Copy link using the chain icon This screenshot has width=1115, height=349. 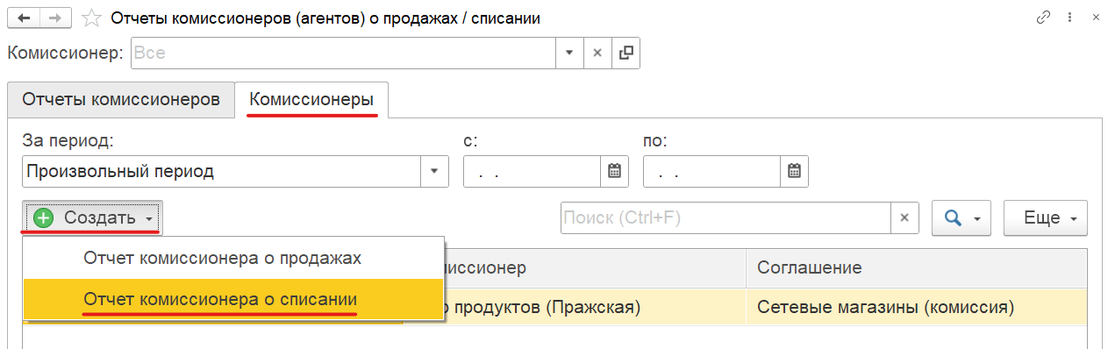[1043, 18]
